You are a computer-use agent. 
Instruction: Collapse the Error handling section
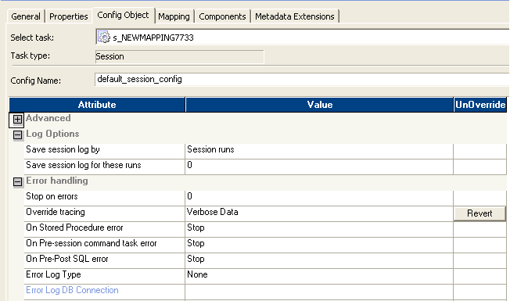17,181
